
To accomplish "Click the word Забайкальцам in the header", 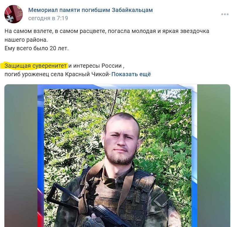I will pyautogui.click(x=132, y=10).
